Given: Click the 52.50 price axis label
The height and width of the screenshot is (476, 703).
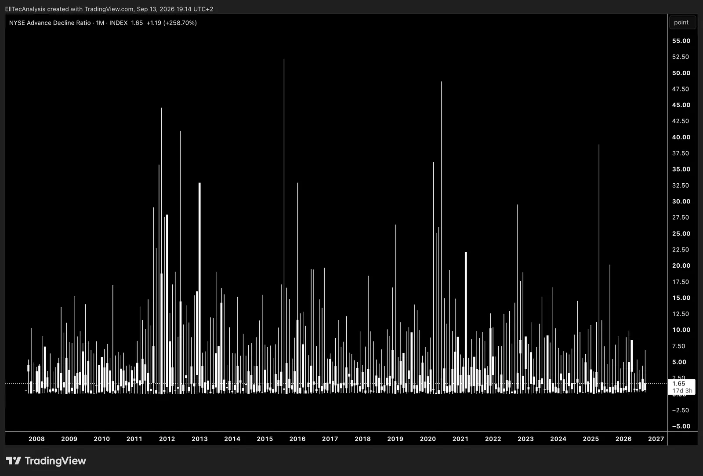Looking at the screenshot, I should (681, 57).
